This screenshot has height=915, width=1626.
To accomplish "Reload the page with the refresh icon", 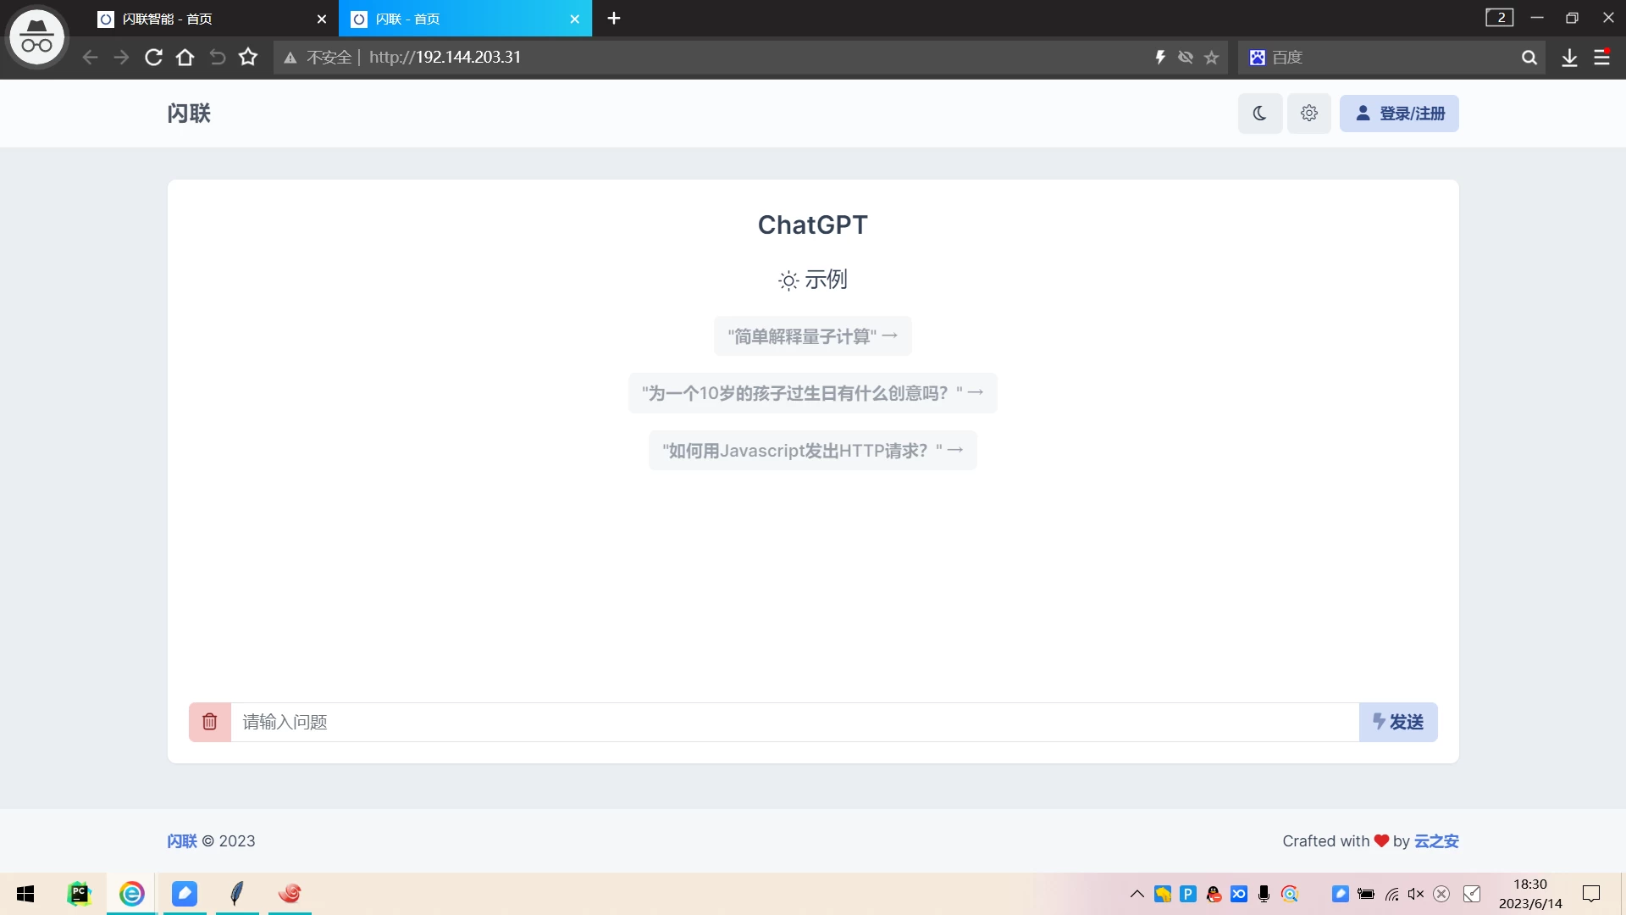I will 153,58.
